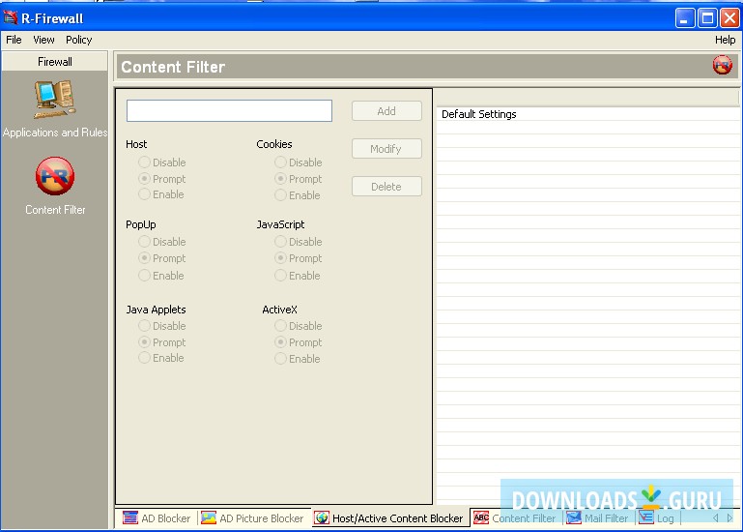743x532 pixels.
Task: Select PopUp Prompt radio button
Action: pyautogui.click(x=144, y=257)
